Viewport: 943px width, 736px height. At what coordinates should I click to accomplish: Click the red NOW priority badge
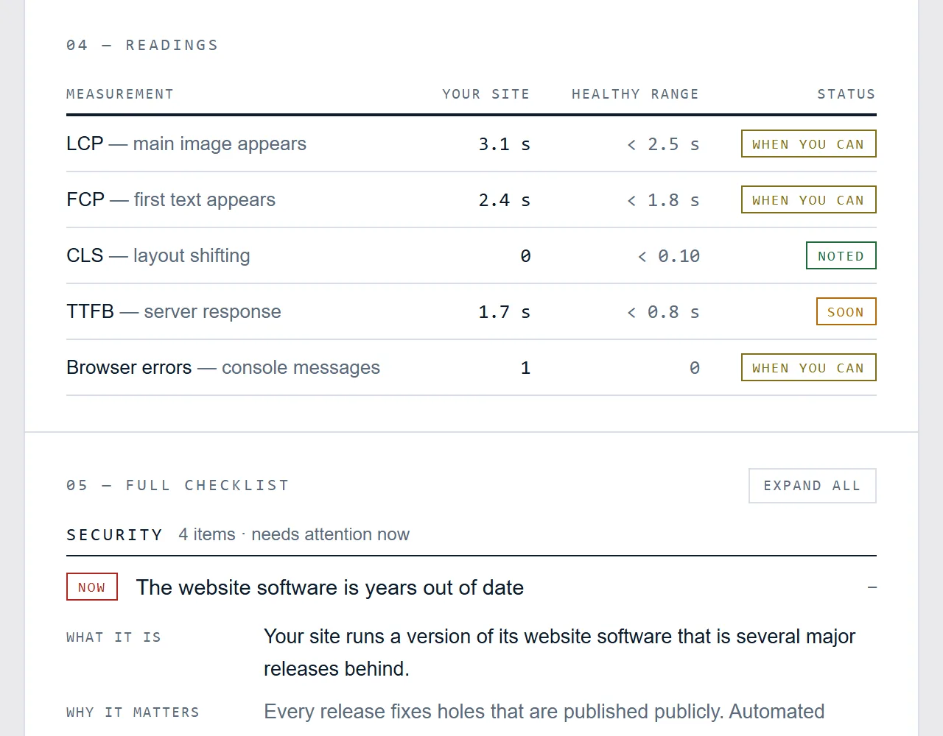point(92,587)
